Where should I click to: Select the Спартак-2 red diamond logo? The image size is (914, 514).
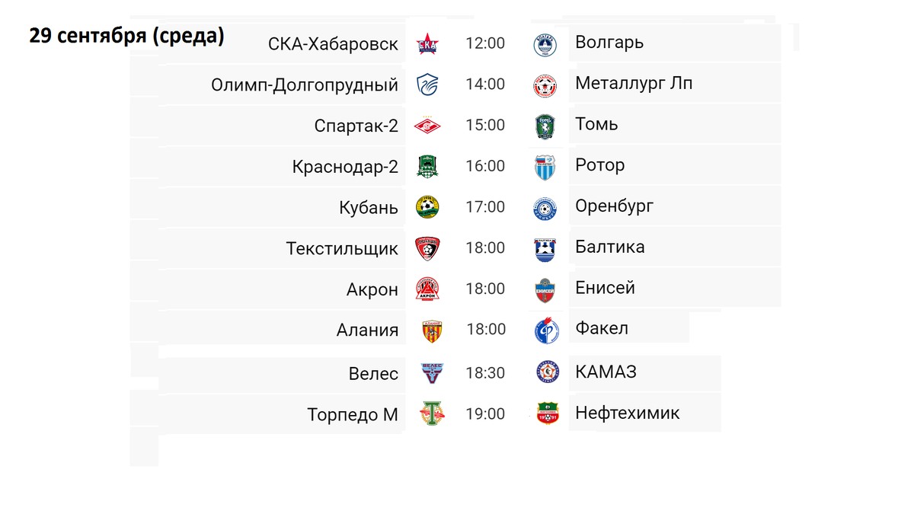click(x=427, y=126)
